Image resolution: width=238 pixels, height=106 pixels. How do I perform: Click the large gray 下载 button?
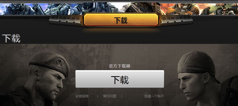click(x=120, y=79)
